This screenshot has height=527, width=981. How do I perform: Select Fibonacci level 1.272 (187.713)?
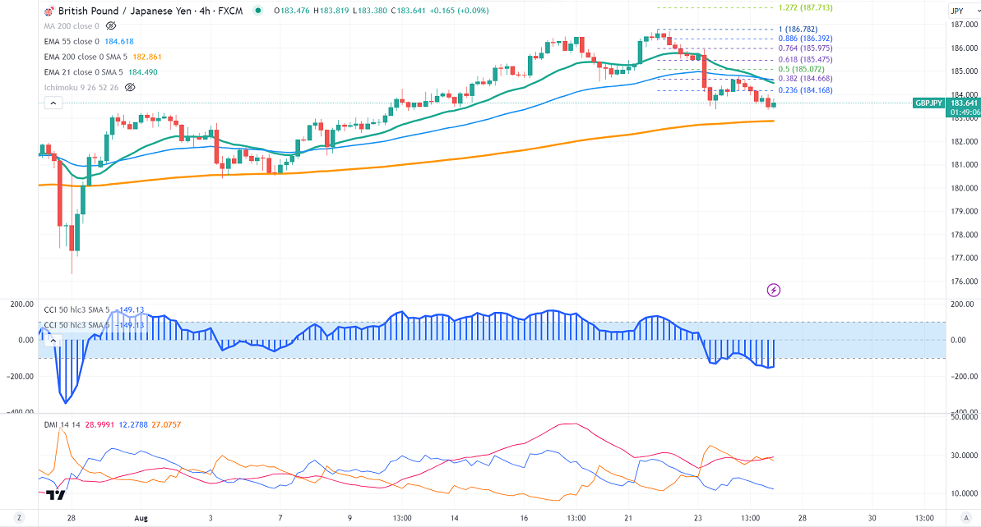tap(805, 8)
